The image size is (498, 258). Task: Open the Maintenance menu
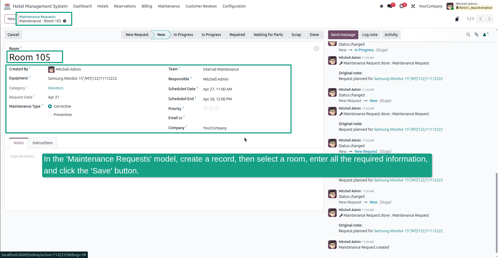[169, 6]
